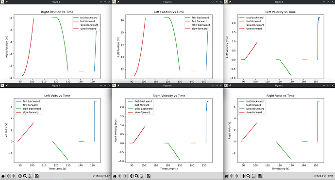The width and height of the screenshot is (335, 180).
Task: Open Configure subplots in Figure 2 toolbar
Action: point(253,176)
